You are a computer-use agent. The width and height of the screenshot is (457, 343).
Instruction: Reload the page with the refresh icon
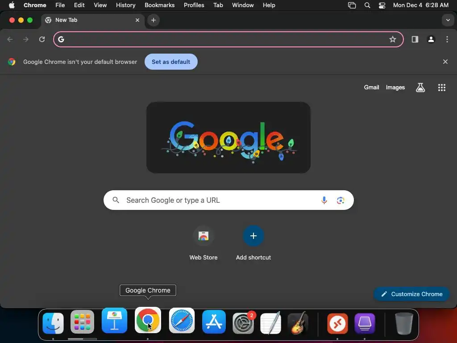pyautogui.click(x=42, y=39)
